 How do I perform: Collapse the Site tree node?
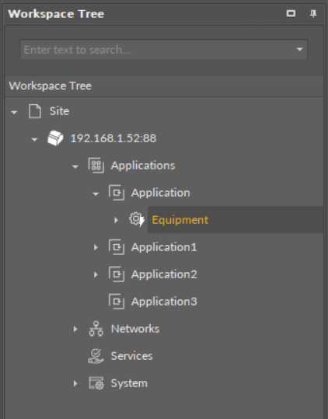[x=14, y=112]
